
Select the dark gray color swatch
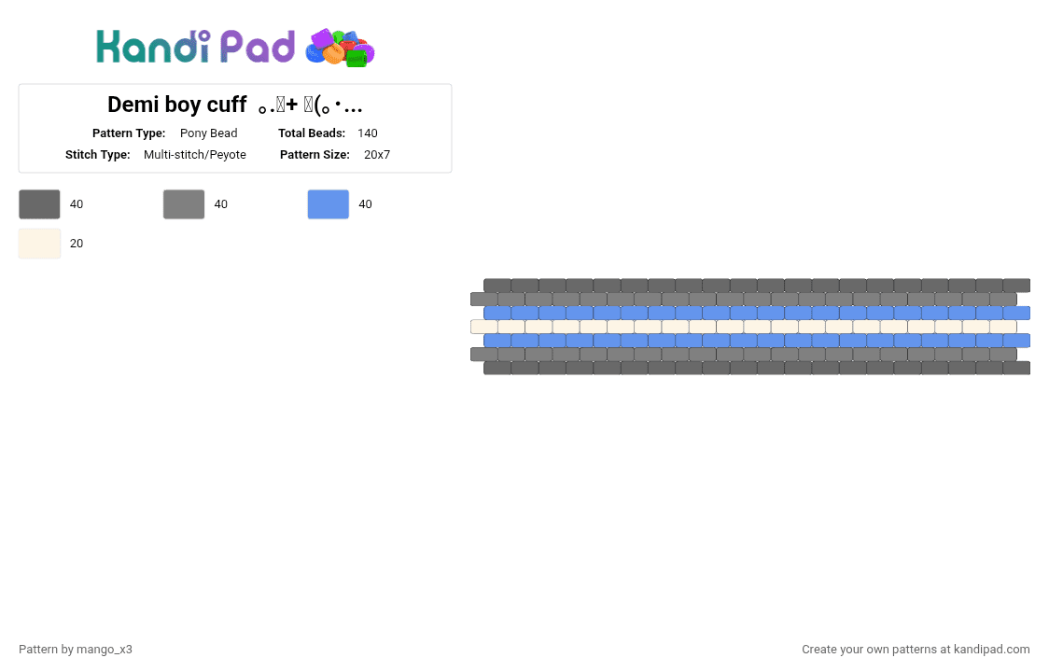click(x=39, y=204)
